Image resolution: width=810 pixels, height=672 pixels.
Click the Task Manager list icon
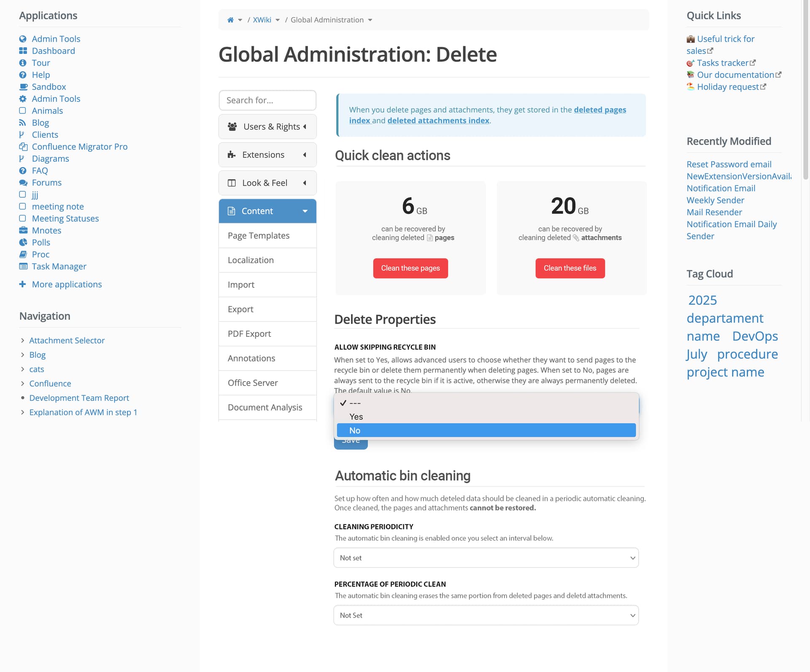[23, 266]
